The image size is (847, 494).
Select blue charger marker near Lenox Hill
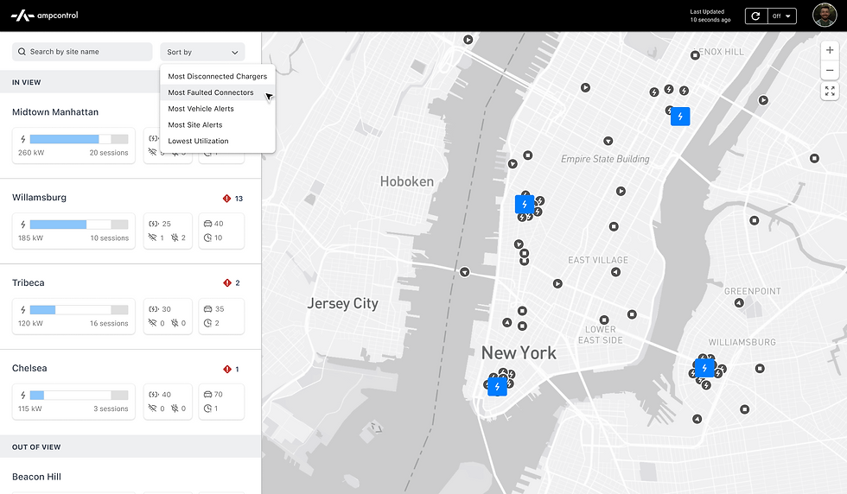pyautogui.click(x=680, y=116)
